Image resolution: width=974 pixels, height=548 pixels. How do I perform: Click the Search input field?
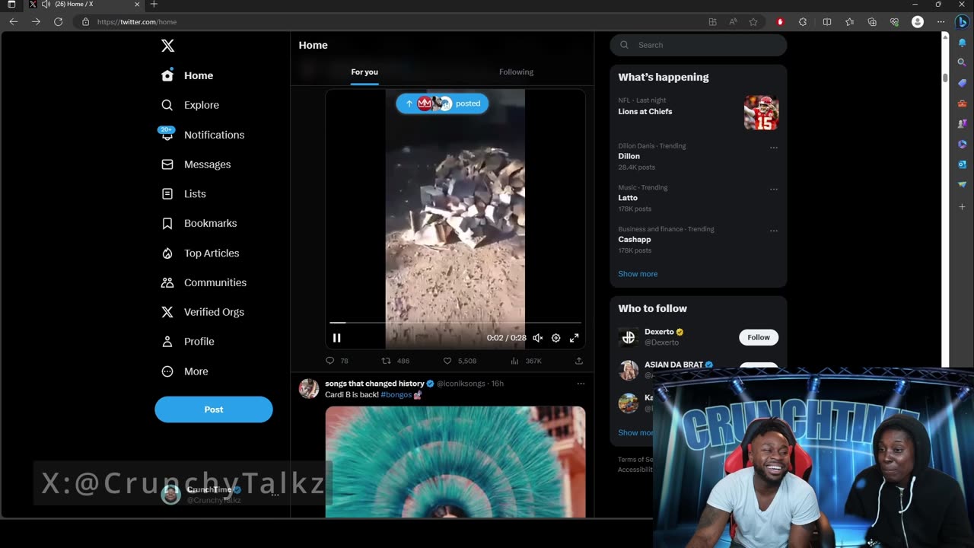point(698,45)
